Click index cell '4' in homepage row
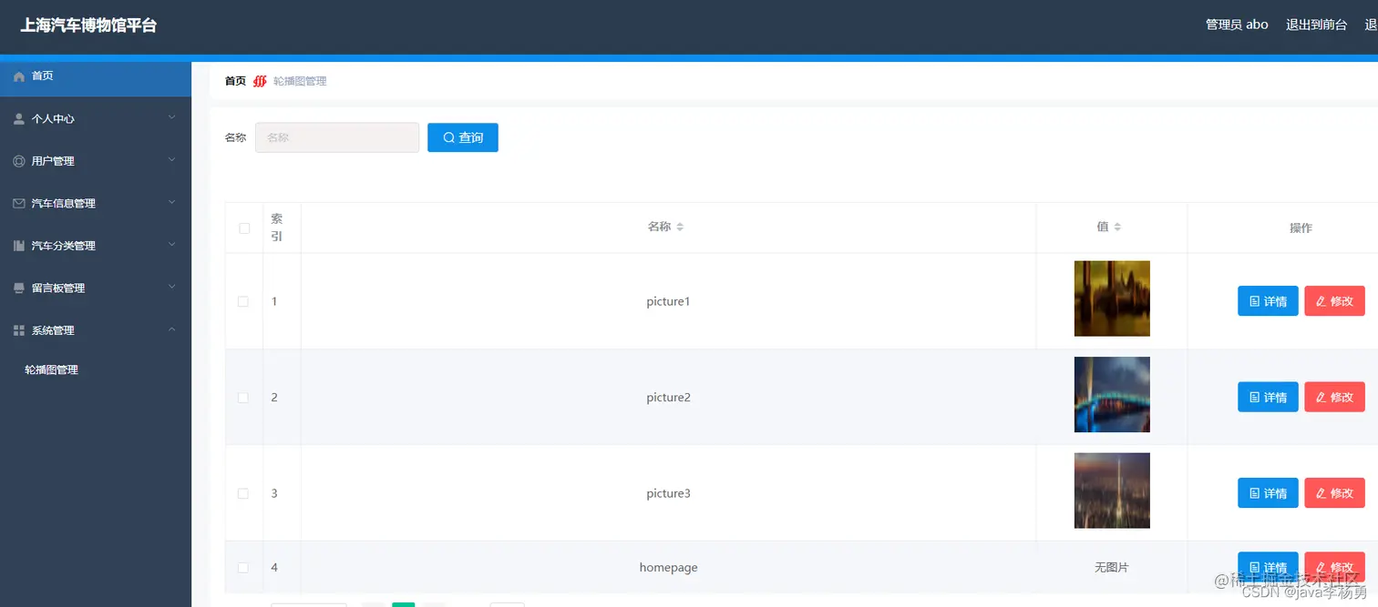Image resolution: width=1378 pixels, height=607 pixels. (x=274, y=568)
